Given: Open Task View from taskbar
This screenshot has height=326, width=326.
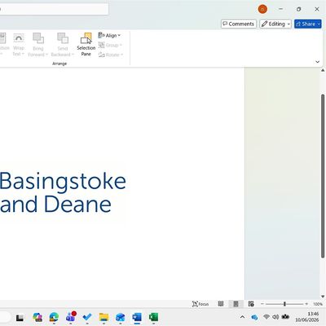Looking at the screenshot, I should coord(20,317).
